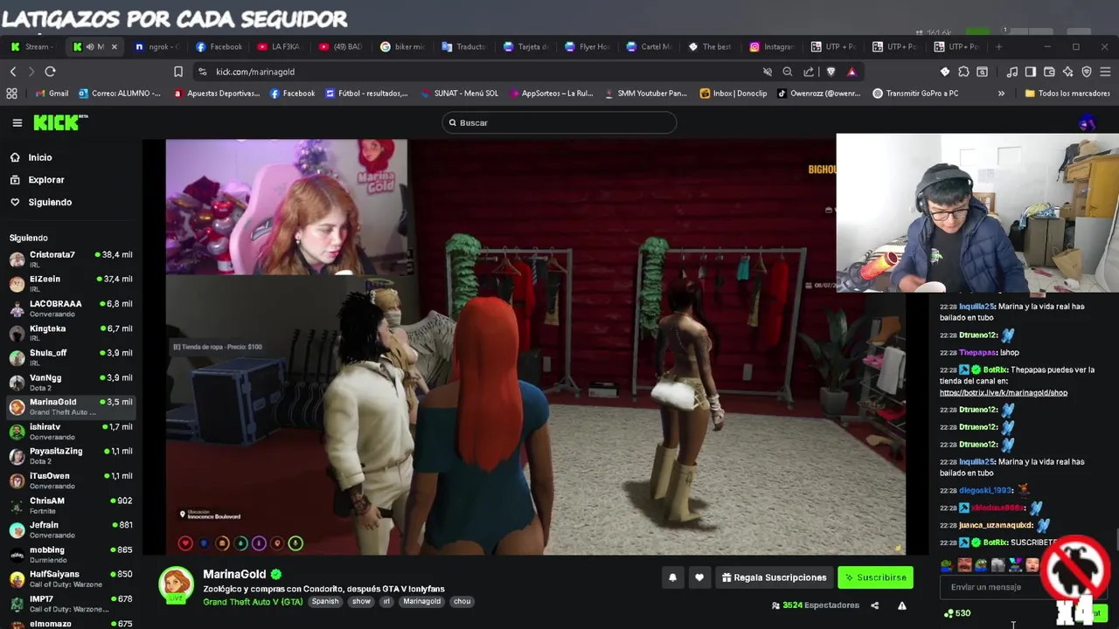Switch to the Stream browser tab

click(x=31, y=46)
